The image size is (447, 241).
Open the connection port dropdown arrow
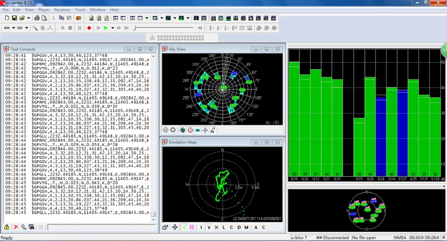pyautogui.click(x=13, y=28)
